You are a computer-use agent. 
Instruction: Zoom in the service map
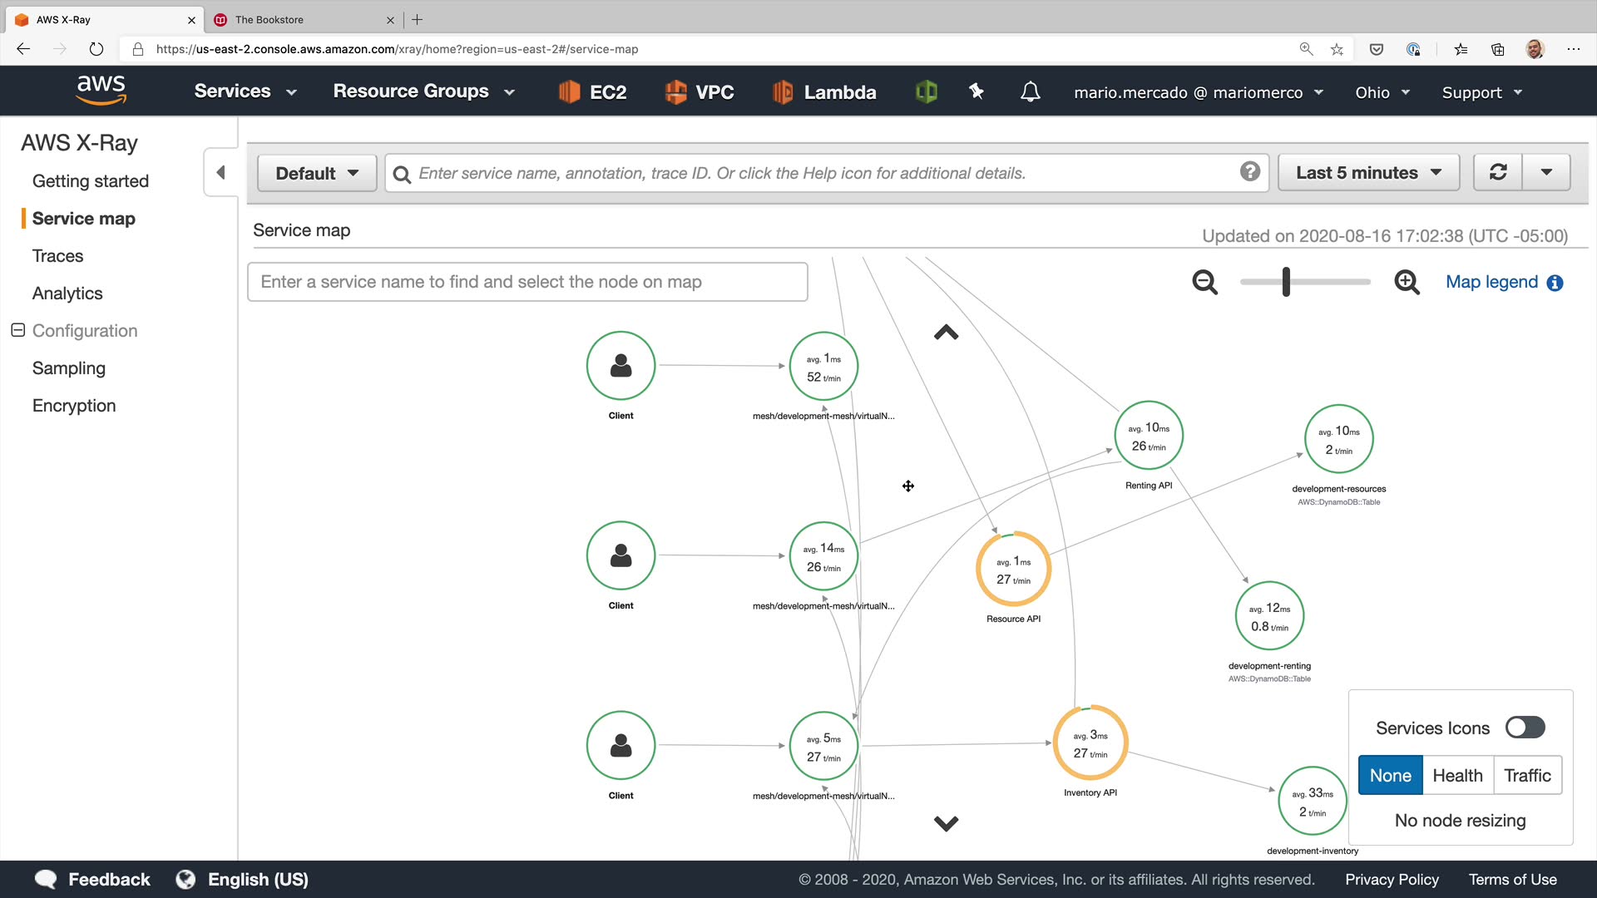(x=1407, y=283)
